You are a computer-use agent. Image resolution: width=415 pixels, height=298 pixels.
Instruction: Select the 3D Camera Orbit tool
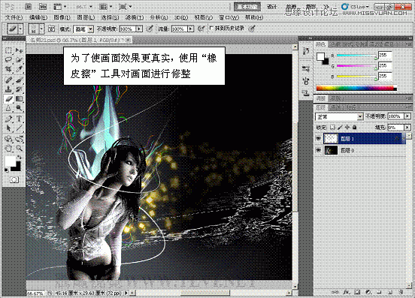tap(19, 139)
